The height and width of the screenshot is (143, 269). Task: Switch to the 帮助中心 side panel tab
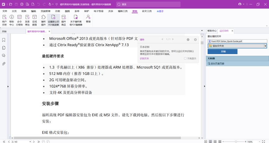point(212,31)
